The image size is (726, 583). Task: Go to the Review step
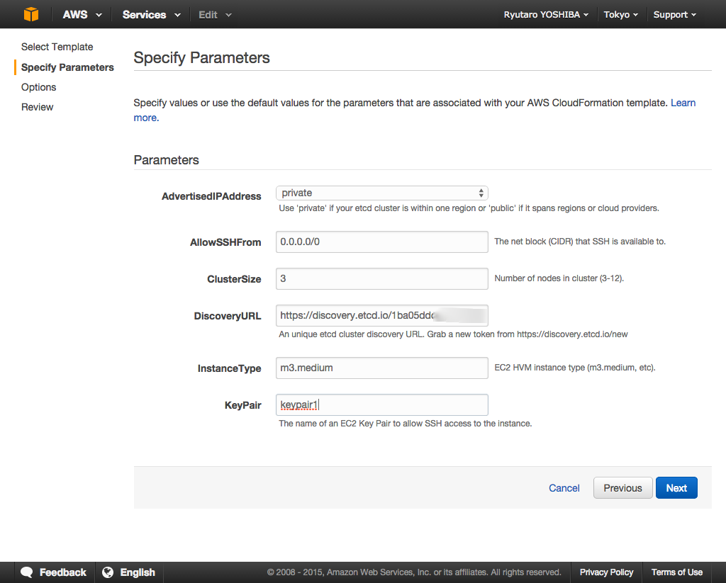click(x=37, y=107)
